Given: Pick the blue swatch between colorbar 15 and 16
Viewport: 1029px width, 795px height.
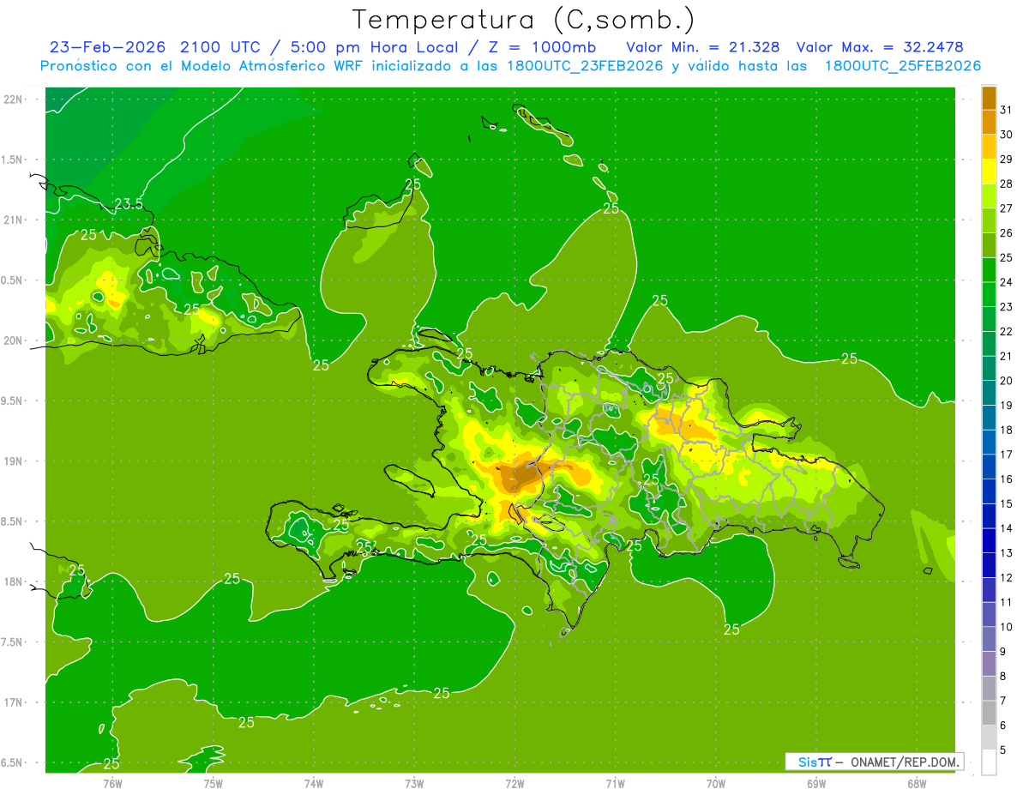Looking at the screenshot, I should click(x=989, y=491).
